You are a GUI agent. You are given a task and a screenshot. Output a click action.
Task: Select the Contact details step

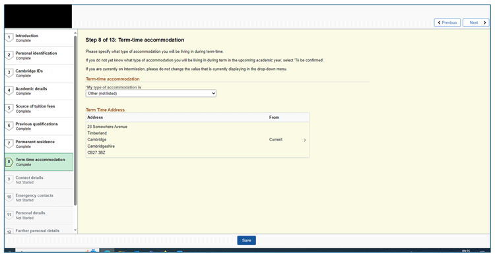pyautogui.click(x=39, y=180)
